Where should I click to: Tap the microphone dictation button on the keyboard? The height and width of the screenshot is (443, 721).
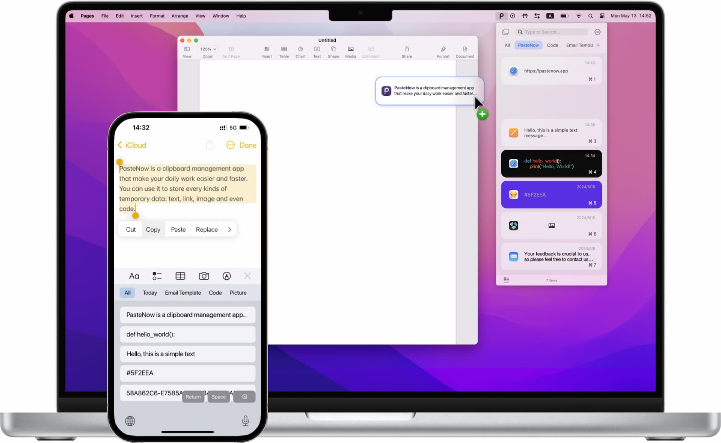245,421
